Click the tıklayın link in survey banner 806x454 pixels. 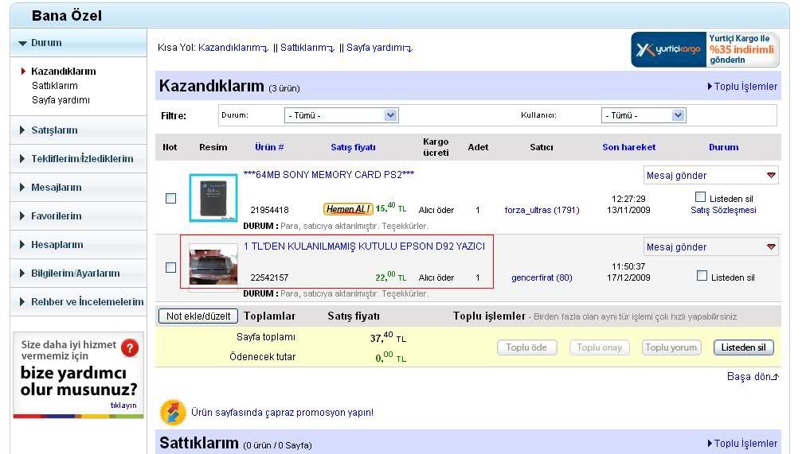(x=123, y=405)
